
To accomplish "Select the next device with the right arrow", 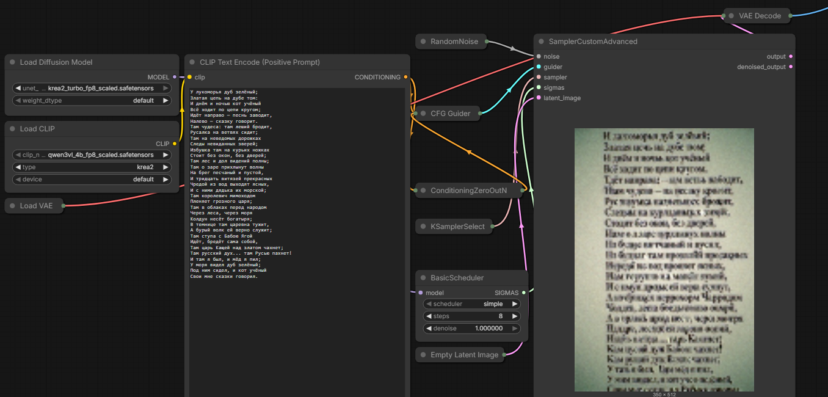I will (x=165, y=179).
